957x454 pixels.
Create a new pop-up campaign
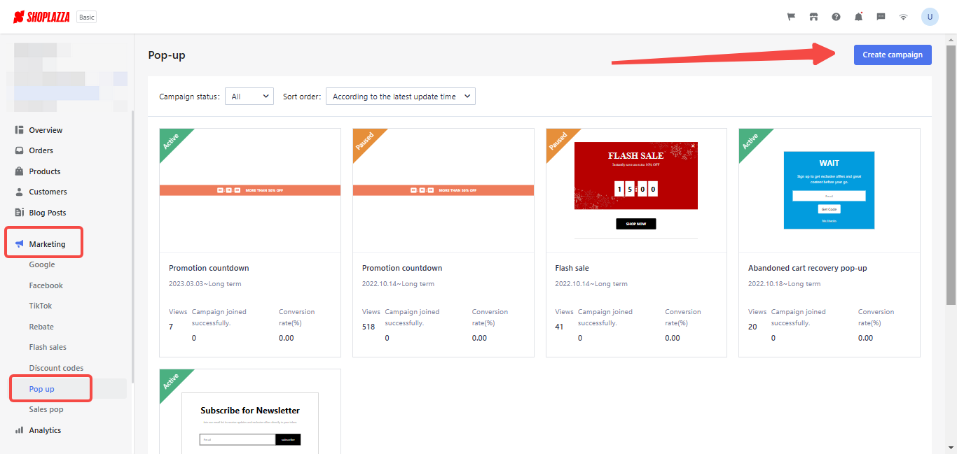tap(893, 55)
